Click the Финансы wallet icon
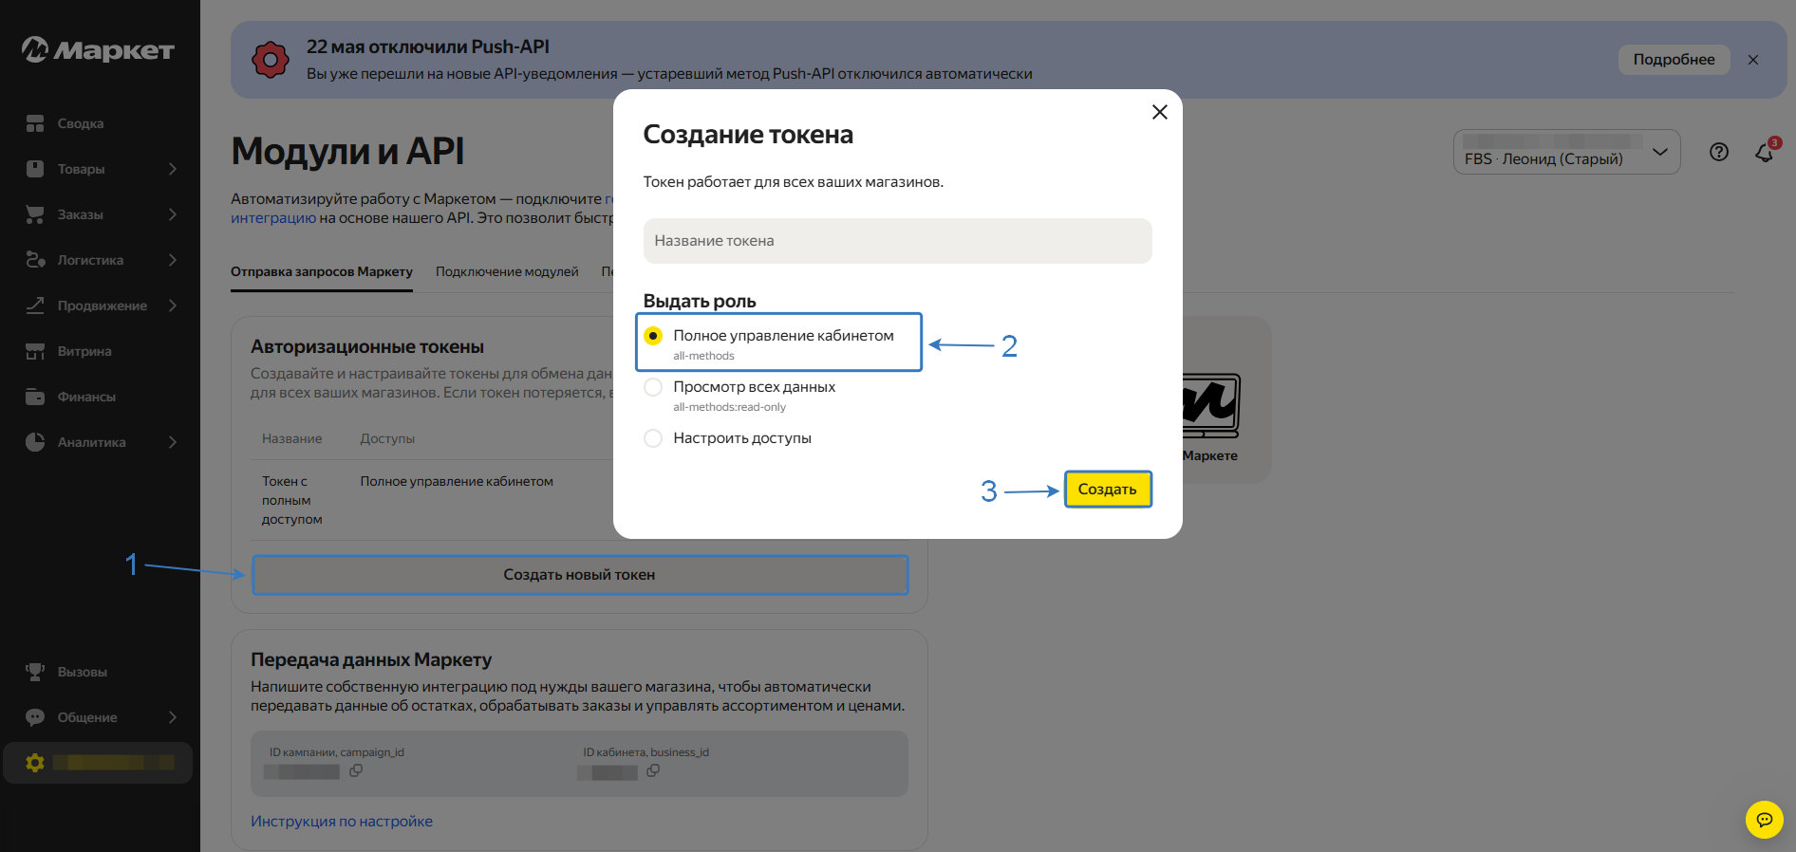The width and height of the screenshot is (1796, 852). 35,397
